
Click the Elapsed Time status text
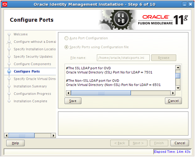172,152
